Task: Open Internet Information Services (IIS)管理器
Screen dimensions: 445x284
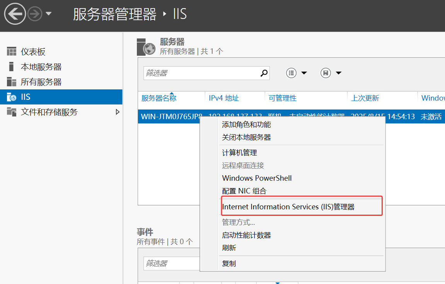Action: (288, 207)
